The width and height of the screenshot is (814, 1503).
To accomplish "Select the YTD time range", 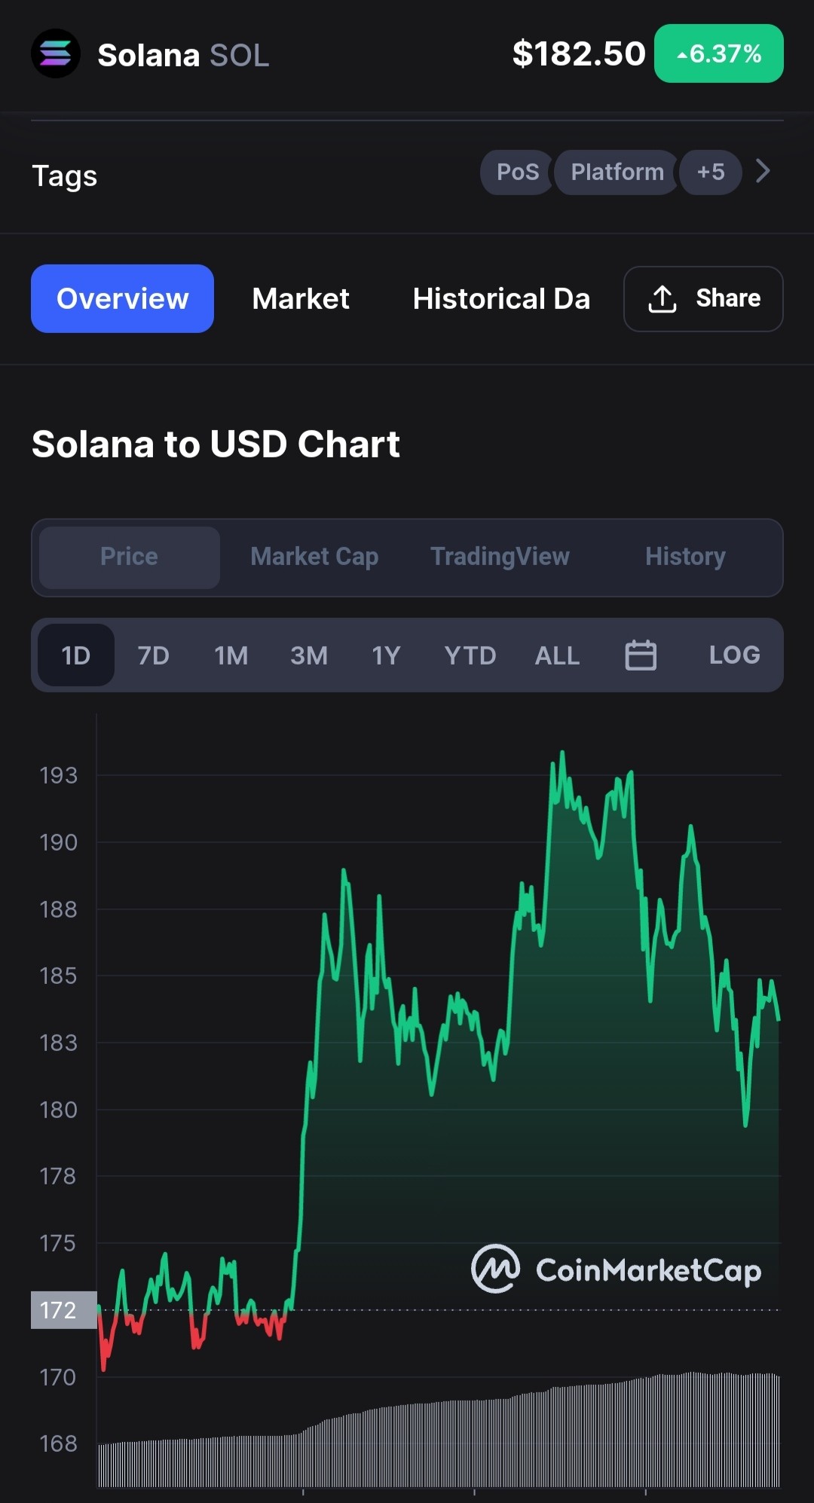I will point(470,655).
